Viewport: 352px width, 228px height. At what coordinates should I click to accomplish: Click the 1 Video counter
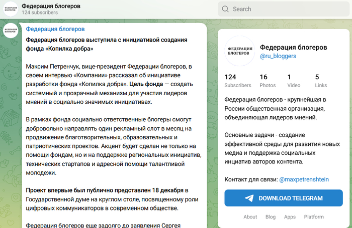pos(294,81)
